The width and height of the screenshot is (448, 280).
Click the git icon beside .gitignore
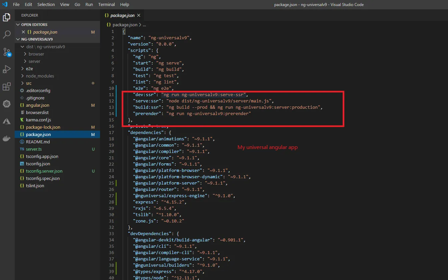(22, 98)
